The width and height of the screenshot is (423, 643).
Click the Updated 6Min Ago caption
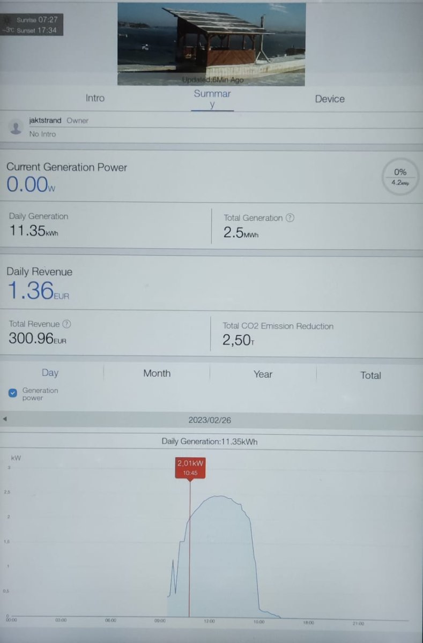coord(212,80)
